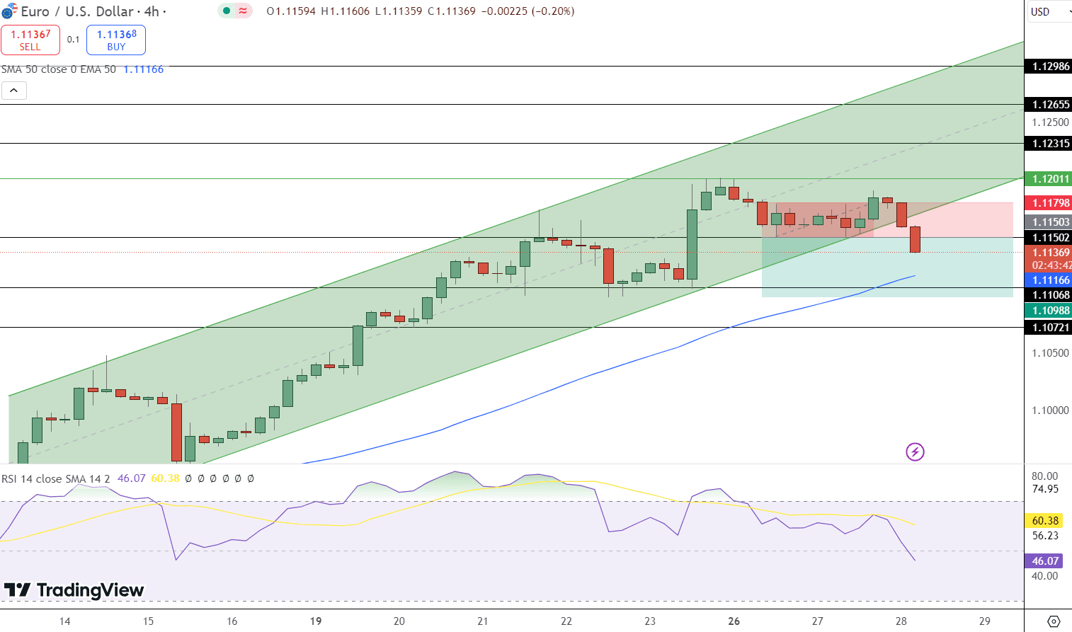Click the 1.12500 axis price
Image resolution: width=1072 pixels, height=632 pixels.
[1051, 122]
